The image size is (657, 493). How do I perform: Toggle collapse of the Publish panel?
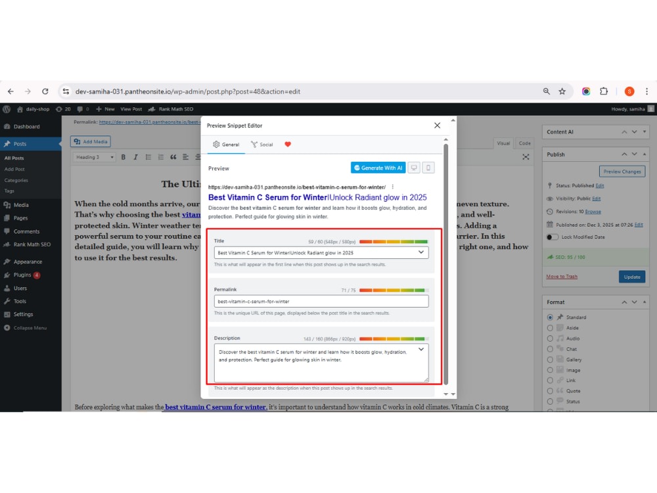pos(645,154)
